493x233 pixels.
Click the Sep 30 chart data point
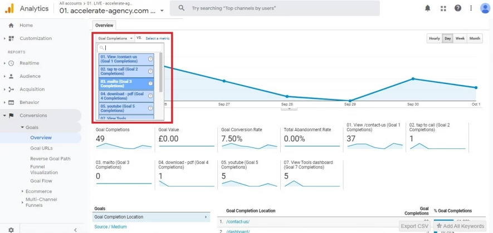(413, 79)
